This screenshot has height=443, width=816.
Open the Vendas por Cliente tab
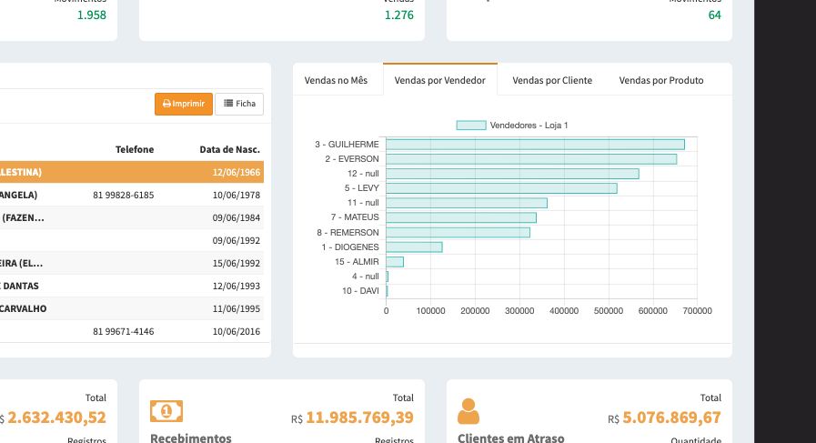point(552,80)
